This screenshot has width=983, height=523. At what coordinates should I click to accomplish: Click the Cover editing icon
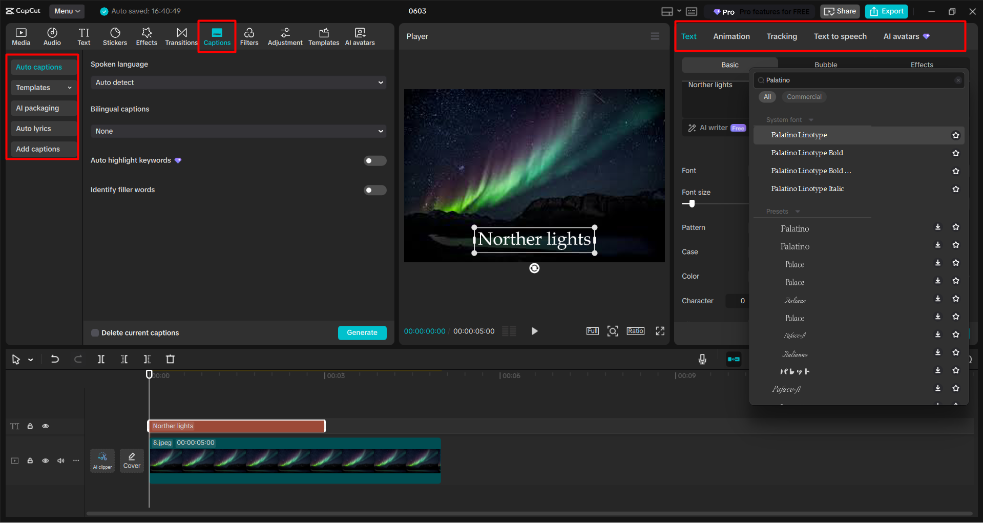[132, 460]
